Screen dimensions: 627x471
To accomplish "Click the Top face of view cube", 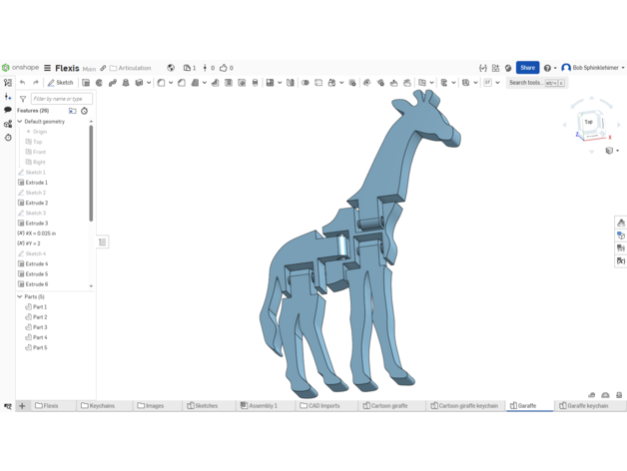I will click(588, 122).
